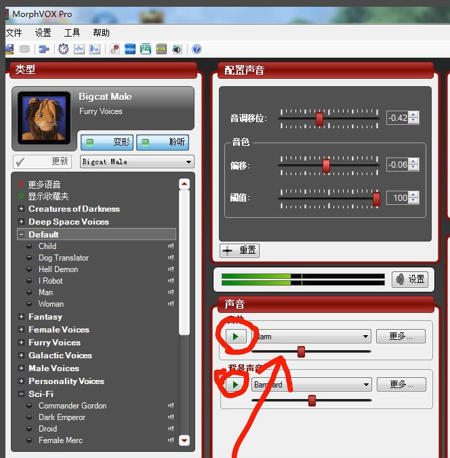Click the file-to-waveform toolbar icon

95,49
